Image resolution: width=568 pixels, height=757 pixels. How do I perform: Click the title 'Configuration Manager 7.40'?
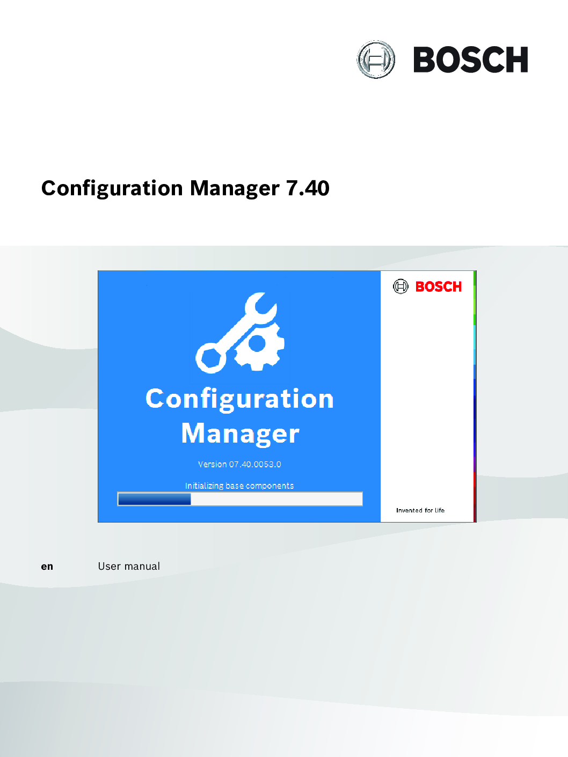(x=185, y=188)
